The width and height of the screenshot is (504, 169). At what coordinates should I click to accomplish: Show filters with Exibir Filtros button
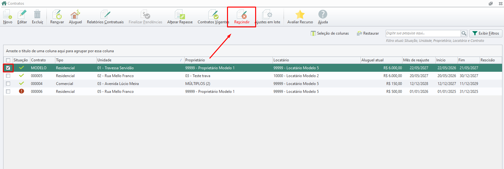pyautogui.click(x=486, y=33)
